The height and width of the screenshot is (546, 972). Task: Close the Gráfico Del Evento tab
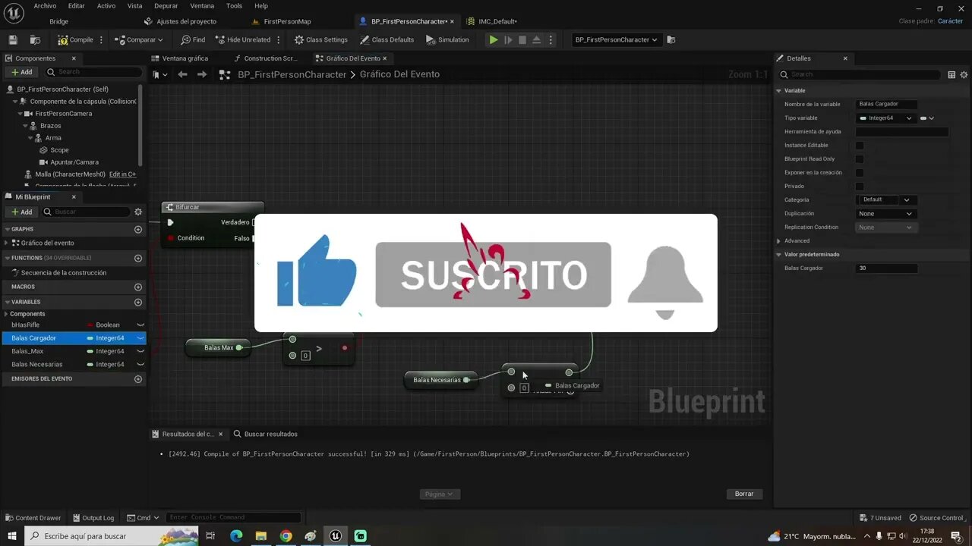pyautogui.click(x=385, y=58)
